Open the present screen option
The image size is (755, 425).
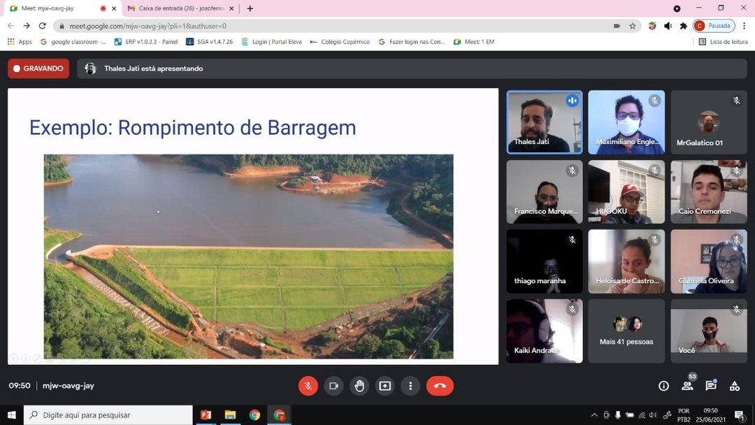(x=384, y=385)
